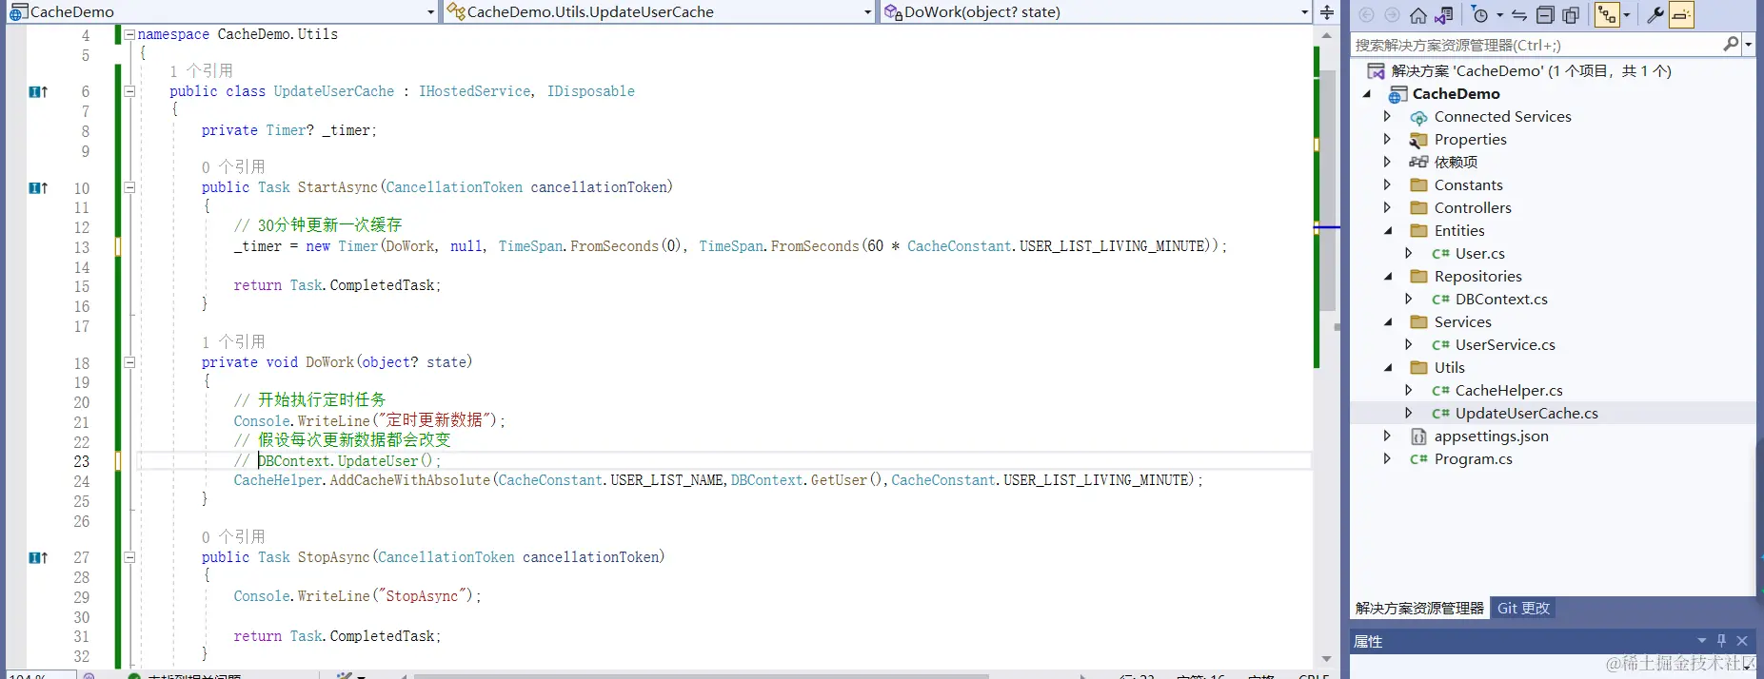
Task: Split the editor window with the top-right splitter
Action: [1326, 11]
